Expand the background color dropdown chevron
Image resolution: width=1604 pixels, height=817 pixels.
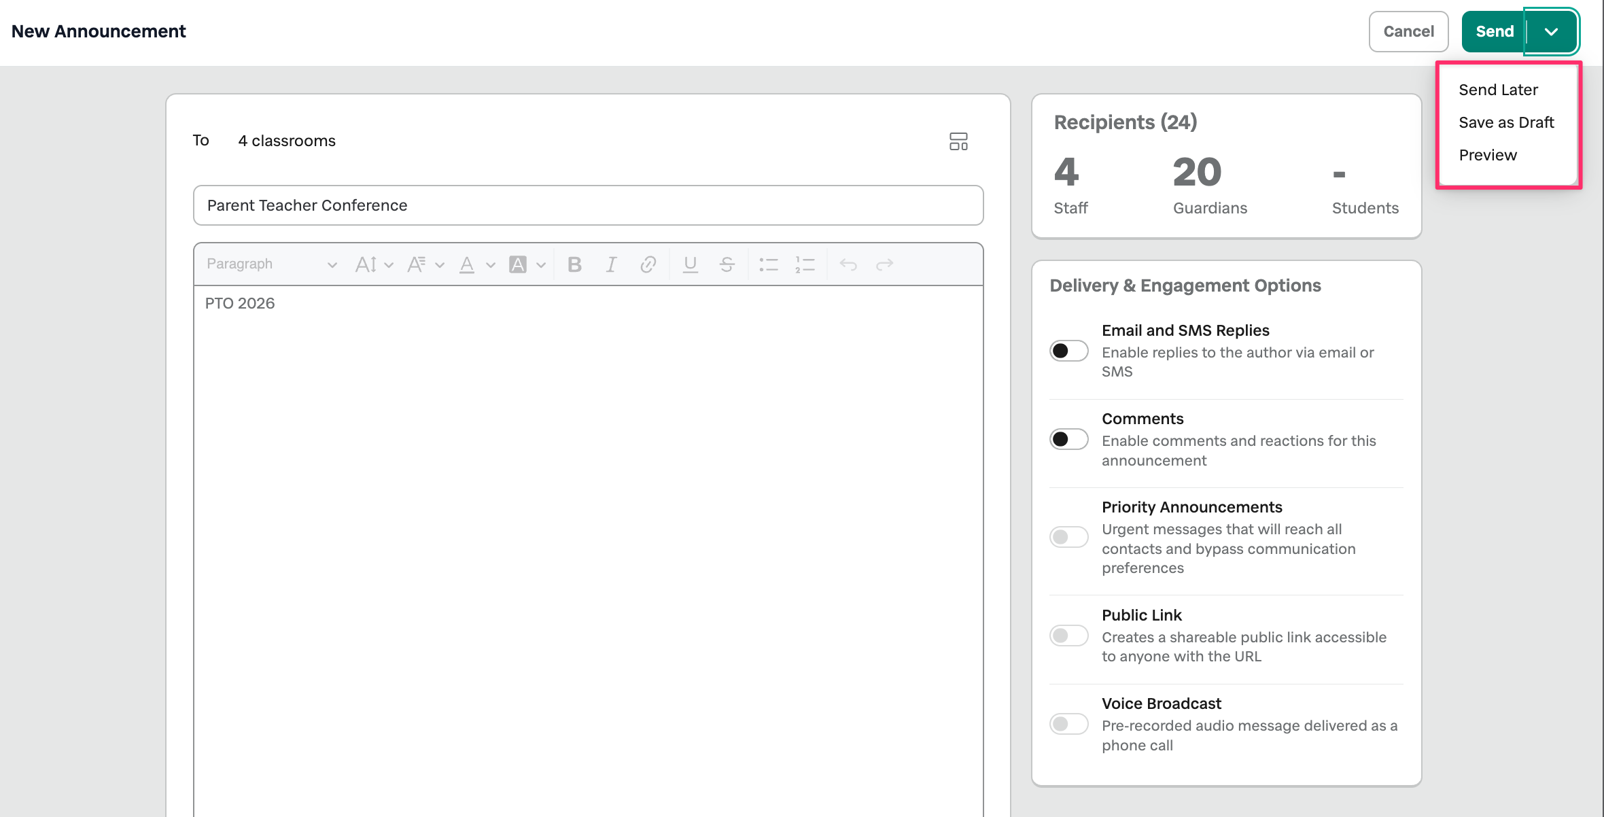(x=541, y=265)
